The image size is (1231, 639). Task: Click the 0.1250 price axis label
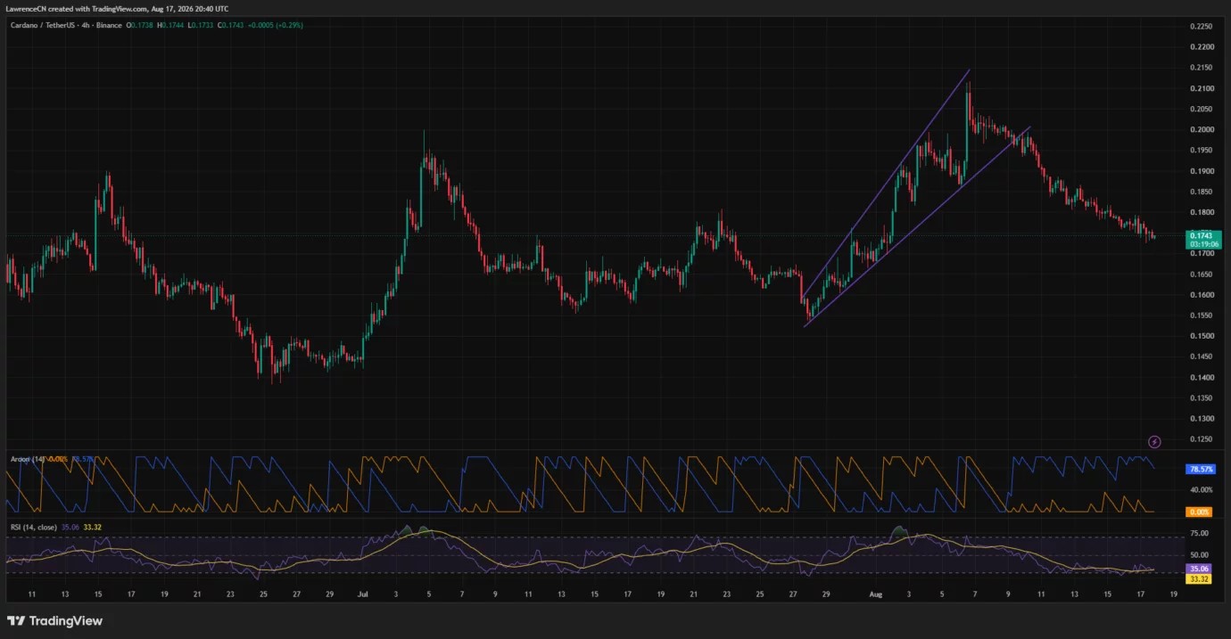(x=1201, y=439)
